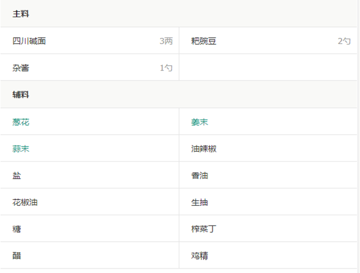Viewport: 360px width, 273px height.
Task: Click the 2勺 quantity label
Action: [x=344, y=41]
